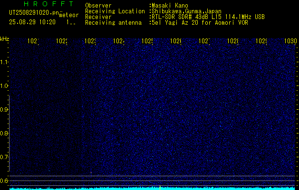The height and width of the screenshot is (190, 299).
Task: Click the 0.9 kHz frequency tick
Action: point(4,110)
